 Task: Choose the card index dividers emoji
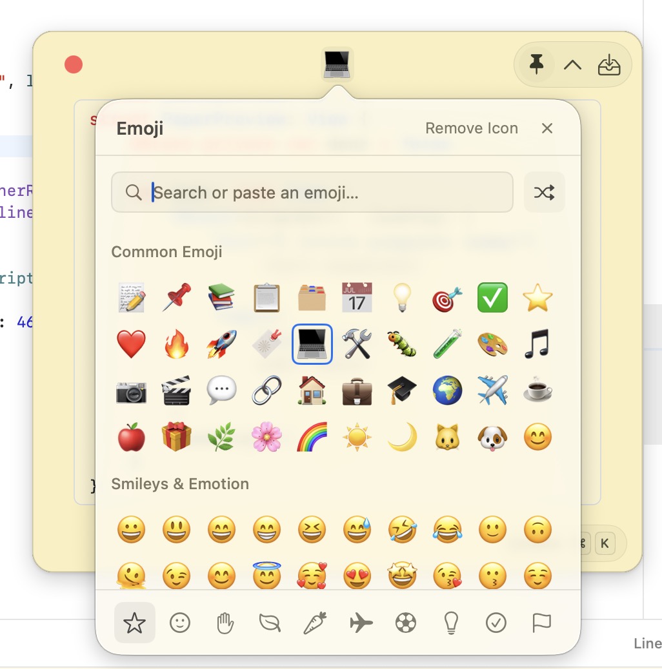[312, 297]
